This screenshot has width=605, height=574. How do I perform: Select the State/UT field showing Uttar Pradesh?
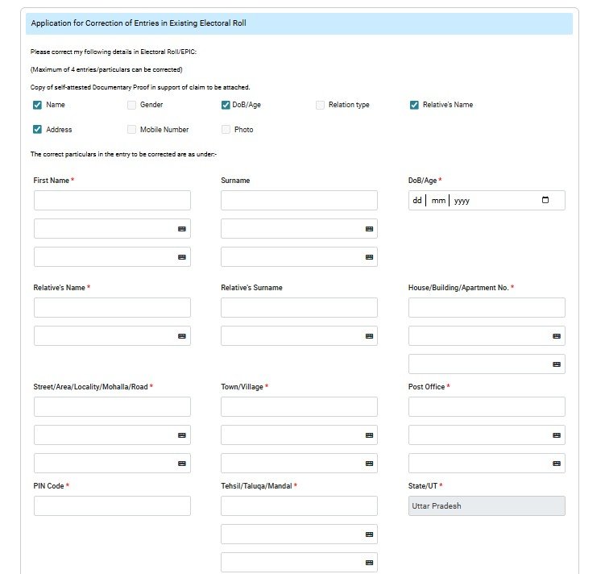(x=487, y=506)
